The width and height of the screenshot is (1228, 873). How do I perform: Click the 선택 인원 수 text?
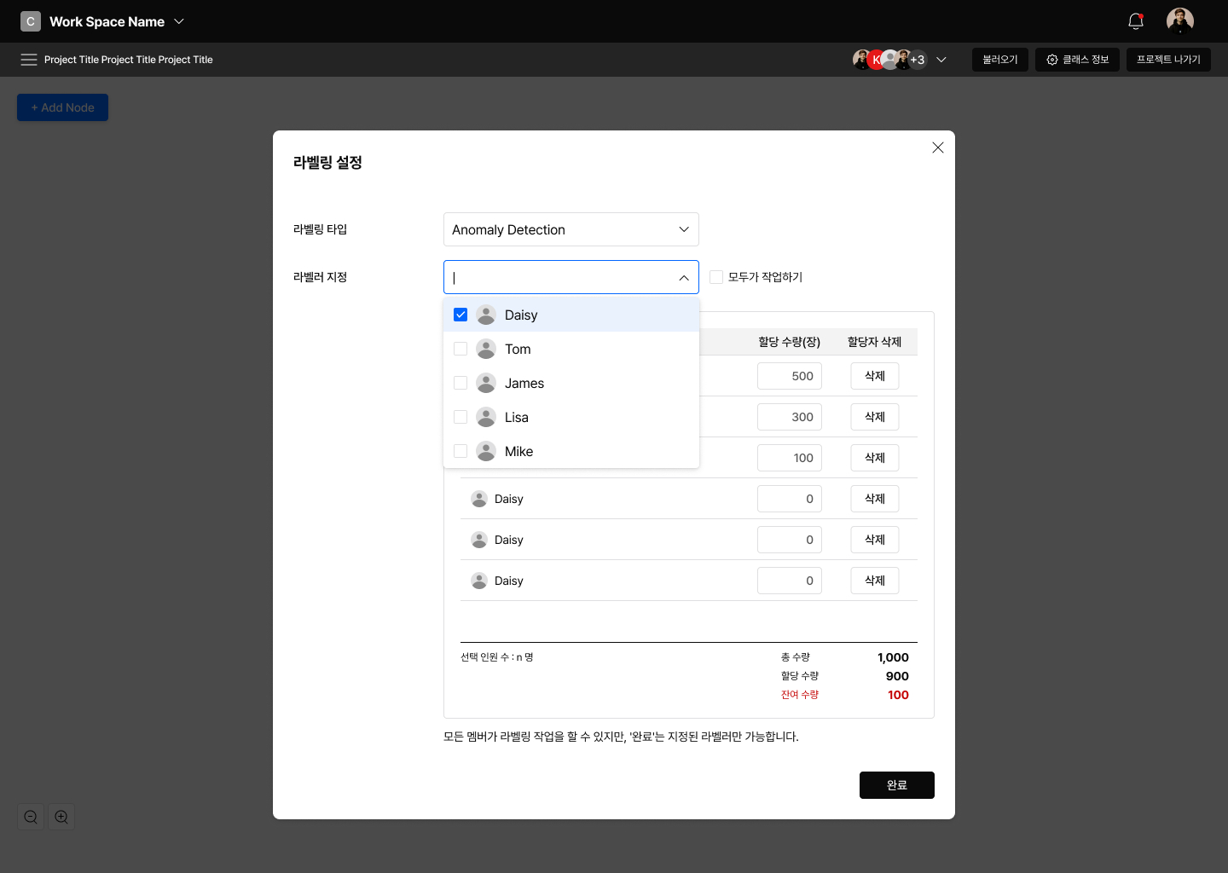pyautogui.click(x=497, y=657)
